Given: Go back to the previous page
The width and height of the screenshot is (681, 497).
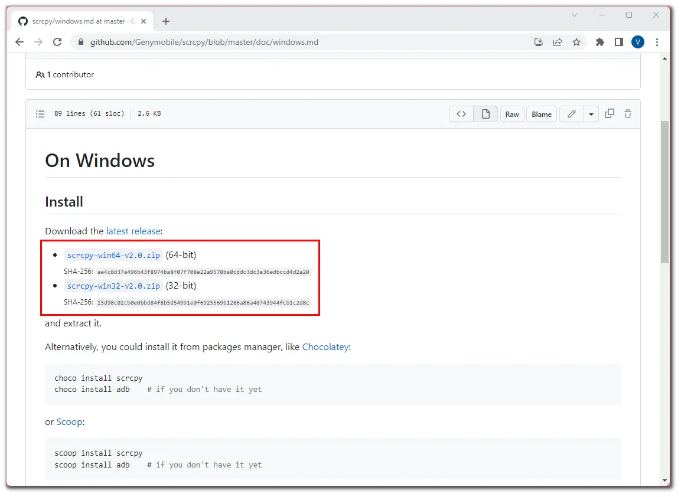Looking at the screenshot, I should tap(19, 42).
